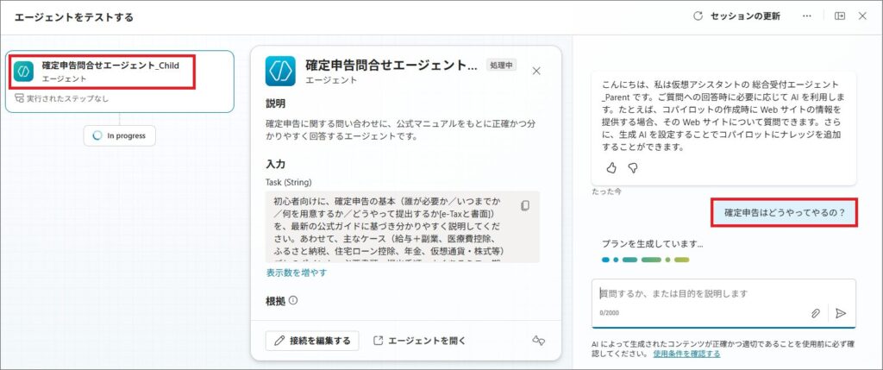The height and width of the screenshot is (370, 883).
Task: Give thumbs up to the assistant greeting
Action: pyautogui.click(x=612, y=167)
